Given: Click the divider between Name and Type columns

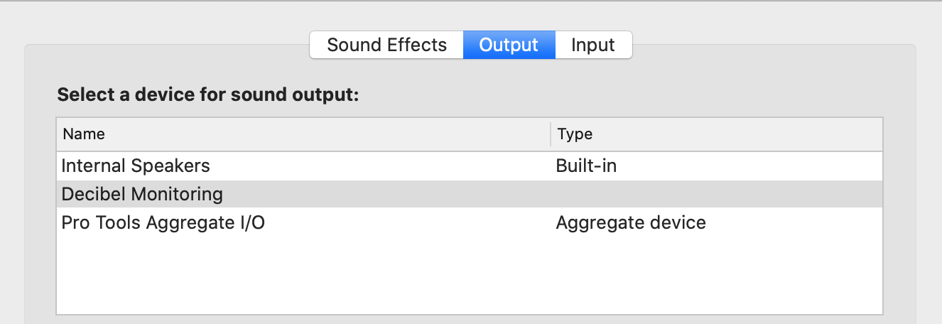Looking at the screenshot, I should (551, 134).
